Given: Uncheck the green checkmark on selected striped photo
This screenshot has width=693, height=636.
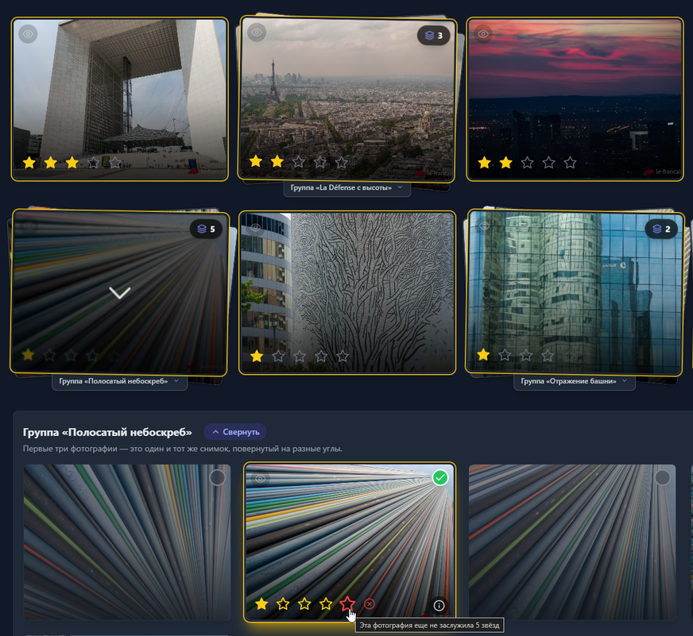Looking at the screenshot, I should [440, 478].
